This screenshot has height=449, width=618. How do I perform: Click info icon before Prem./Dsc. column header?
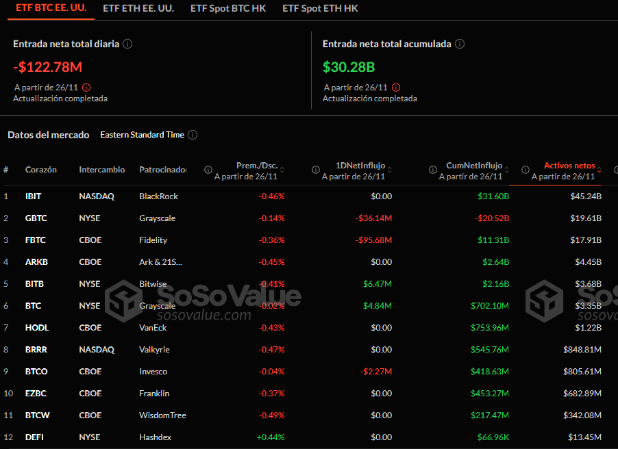[205, 170]
